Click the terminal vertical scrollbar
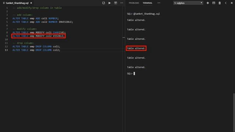This screenshot has height=132, width=235. [x=234, y=113]
